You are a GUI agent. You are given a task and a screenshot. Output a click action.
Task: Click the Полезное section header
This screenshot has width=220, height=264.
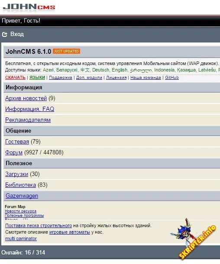click(x=19, y=163)
